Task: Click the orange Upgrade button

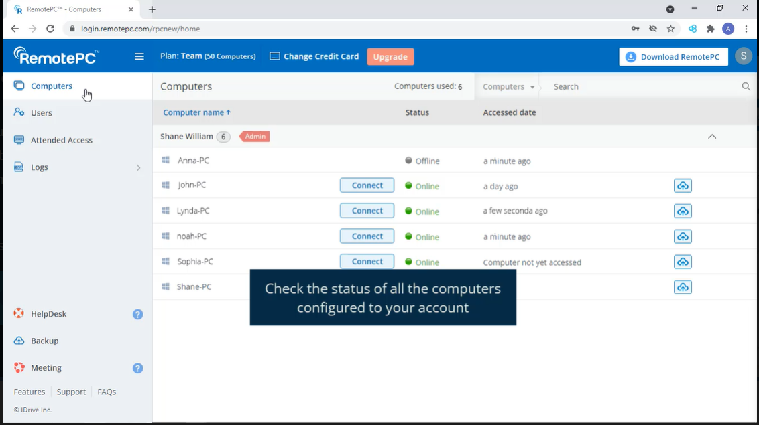Action: [390, 56]
